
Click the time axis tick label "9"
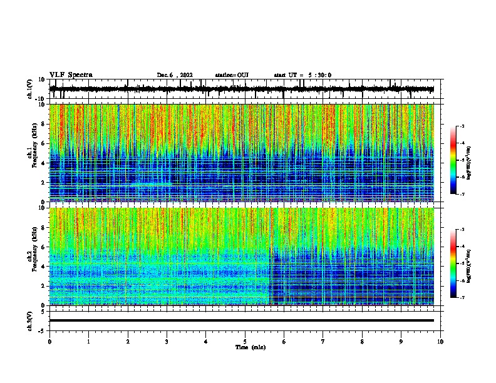click(x=401, y=342)
